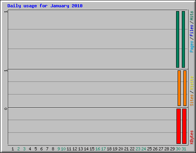Click day label 21 on the x-axis
The width and height of the screenshot is (196, 153).
(126, 149)
